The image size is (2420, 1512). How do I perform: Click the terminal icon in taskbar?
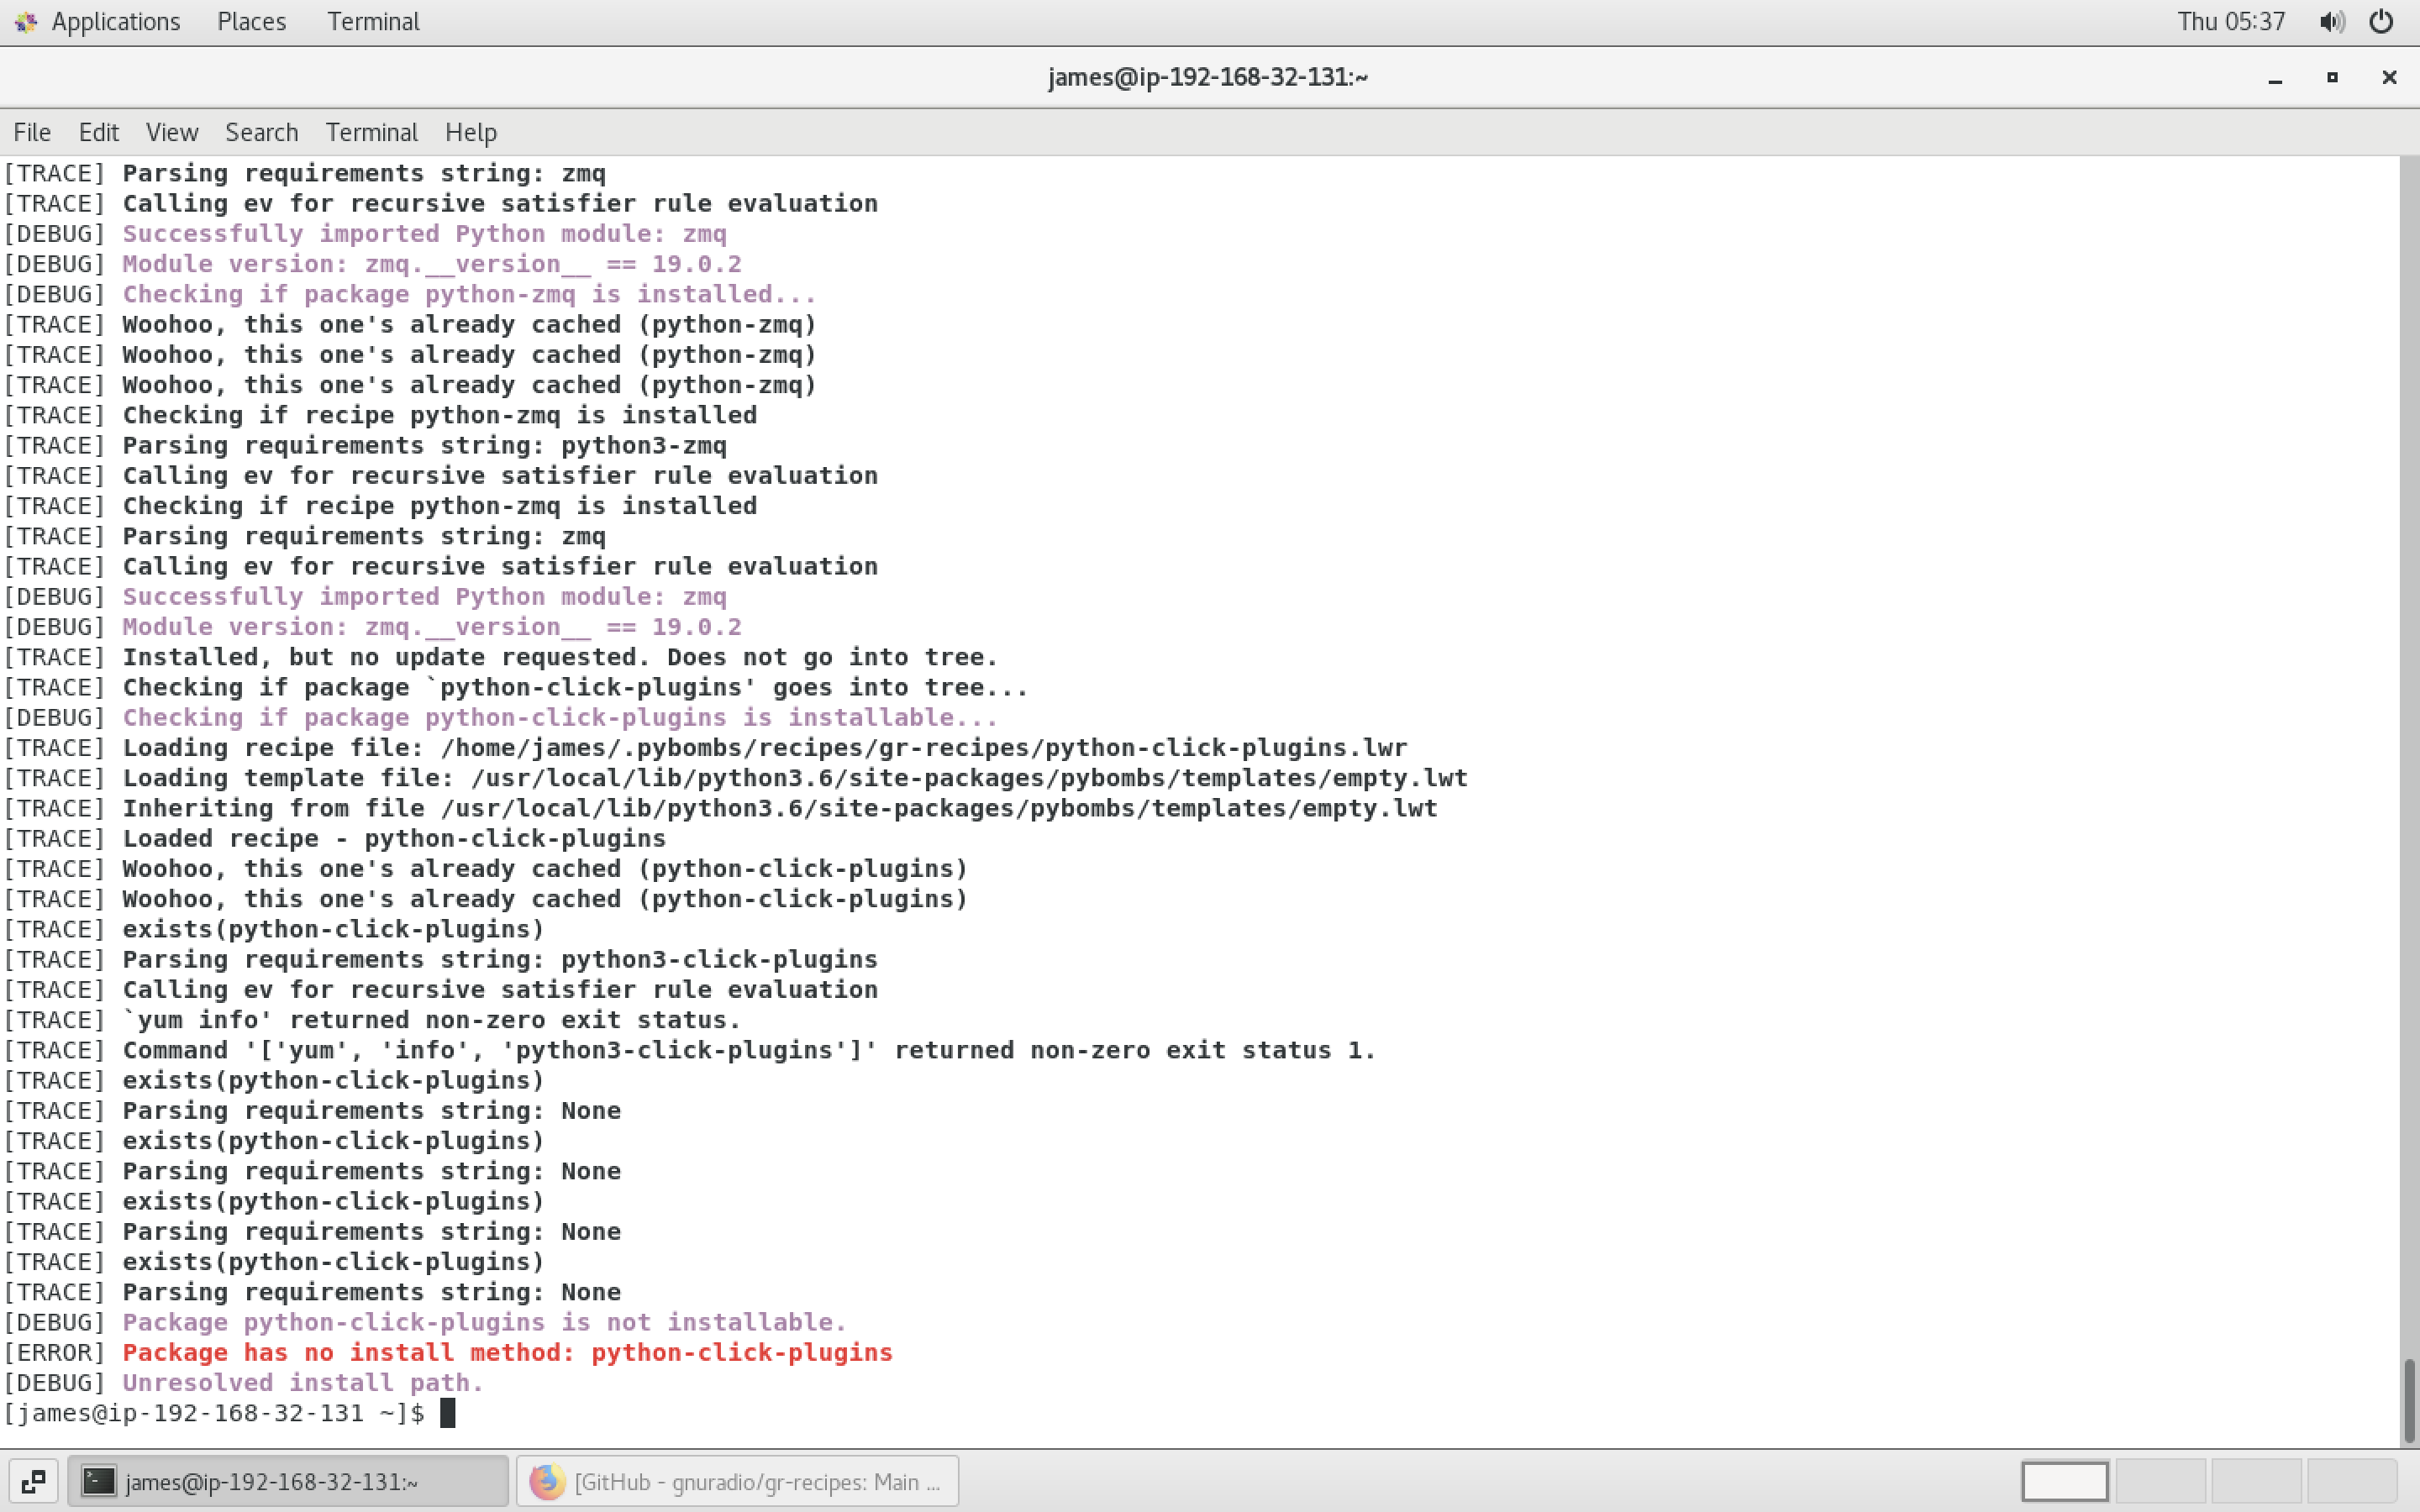(99, 1481)
